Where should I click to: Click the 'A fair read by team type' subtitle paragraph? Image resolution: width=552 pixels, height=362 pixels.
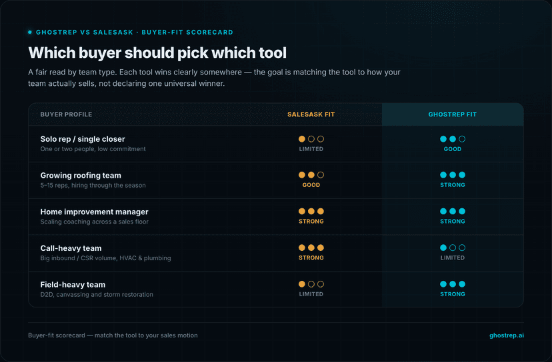point(214,78)
